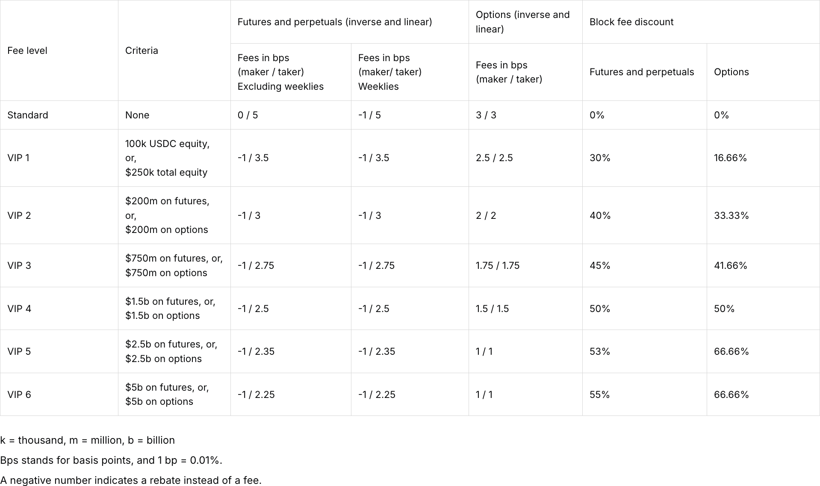Click the "Fee level" column header
820x486 pixels.
click(x=27, y=50)
